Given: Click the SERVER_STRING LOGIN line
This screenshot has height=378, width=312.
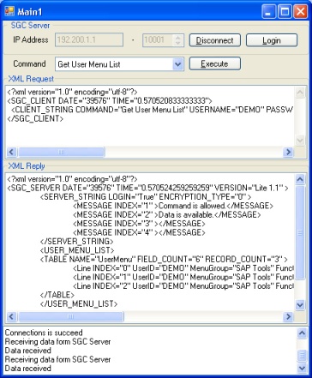Looking at the screenshot, I should pos(146,196).
